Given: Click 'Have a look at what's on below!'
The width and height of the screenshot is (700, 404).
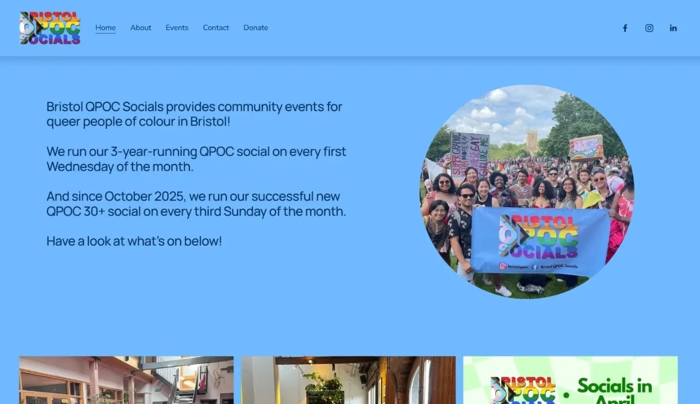Looking at the screenshot, I should (134, 241).
